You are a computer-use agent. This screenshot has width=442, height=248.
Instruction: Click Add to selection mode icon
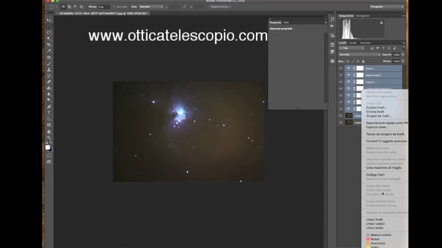pos(69,7)
